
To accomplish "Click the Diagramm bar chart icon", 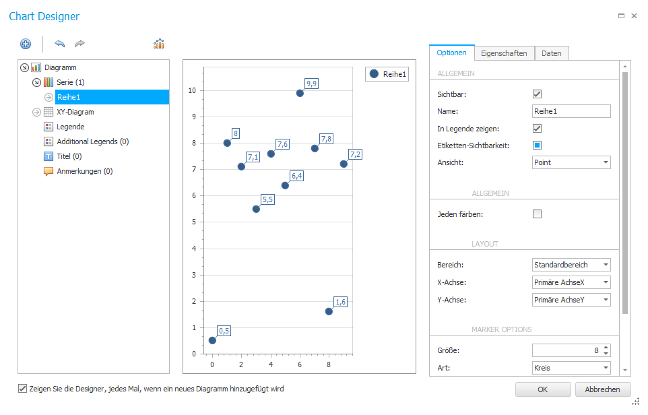I will [36, 67].
